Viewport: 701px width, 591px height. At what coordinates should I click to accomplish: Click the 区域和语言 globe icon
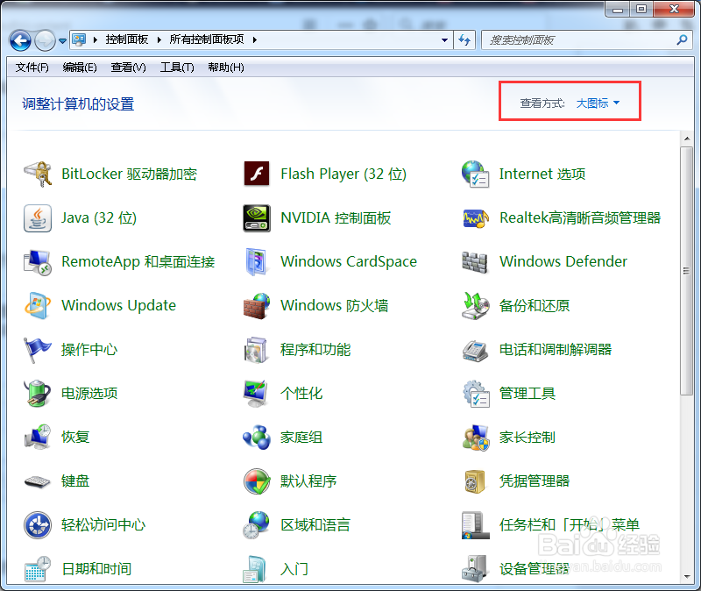[257, 525]
